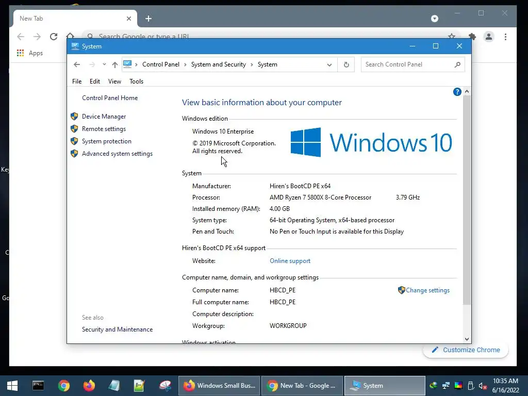Screen dimensions: 528x396
Task: Launch Command Prompt from taskbar
Action: pyautogui.click(x=38, y=386)
